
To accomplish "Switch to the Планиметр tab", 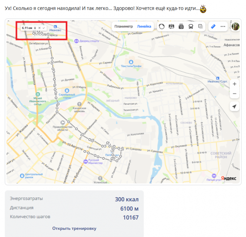I will tap(123, 26).
